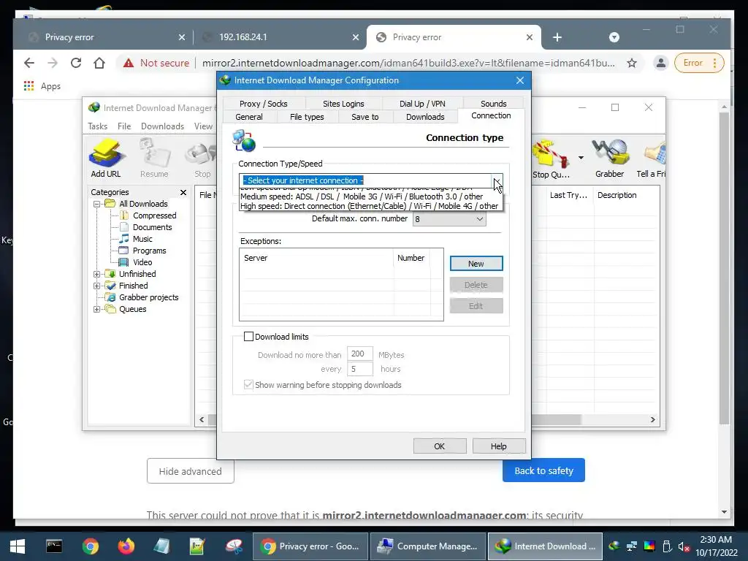
Task: Click Chrome back arrow
Action: click(x=29, y=63)
